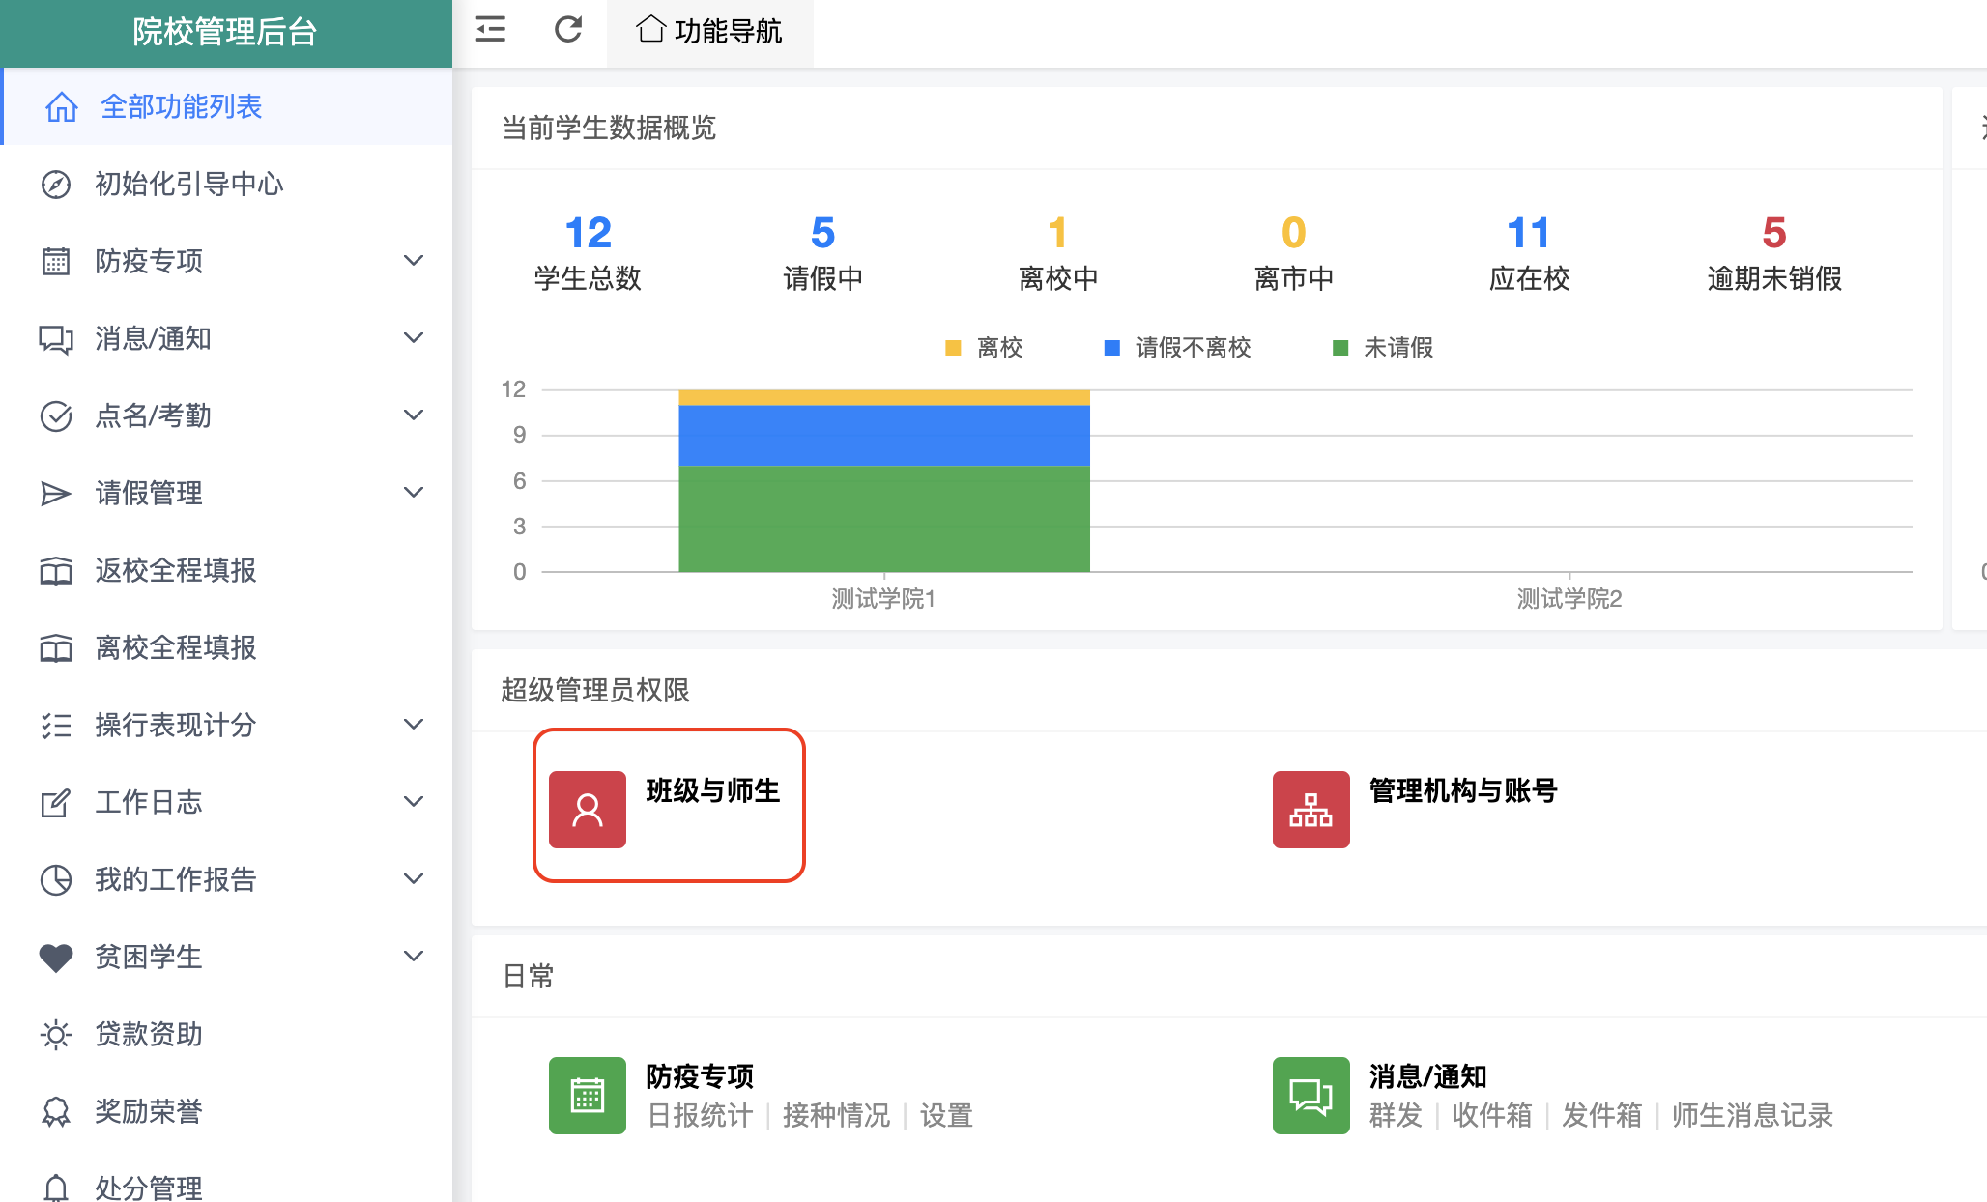Expand the 点名/考勤 chevron

(414, 415)
